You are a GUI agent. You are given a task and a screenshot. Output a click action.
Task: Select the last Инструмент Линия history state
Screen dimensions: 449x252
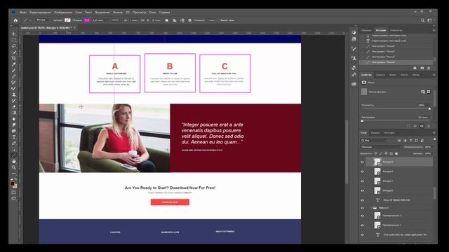coord(396,62)
